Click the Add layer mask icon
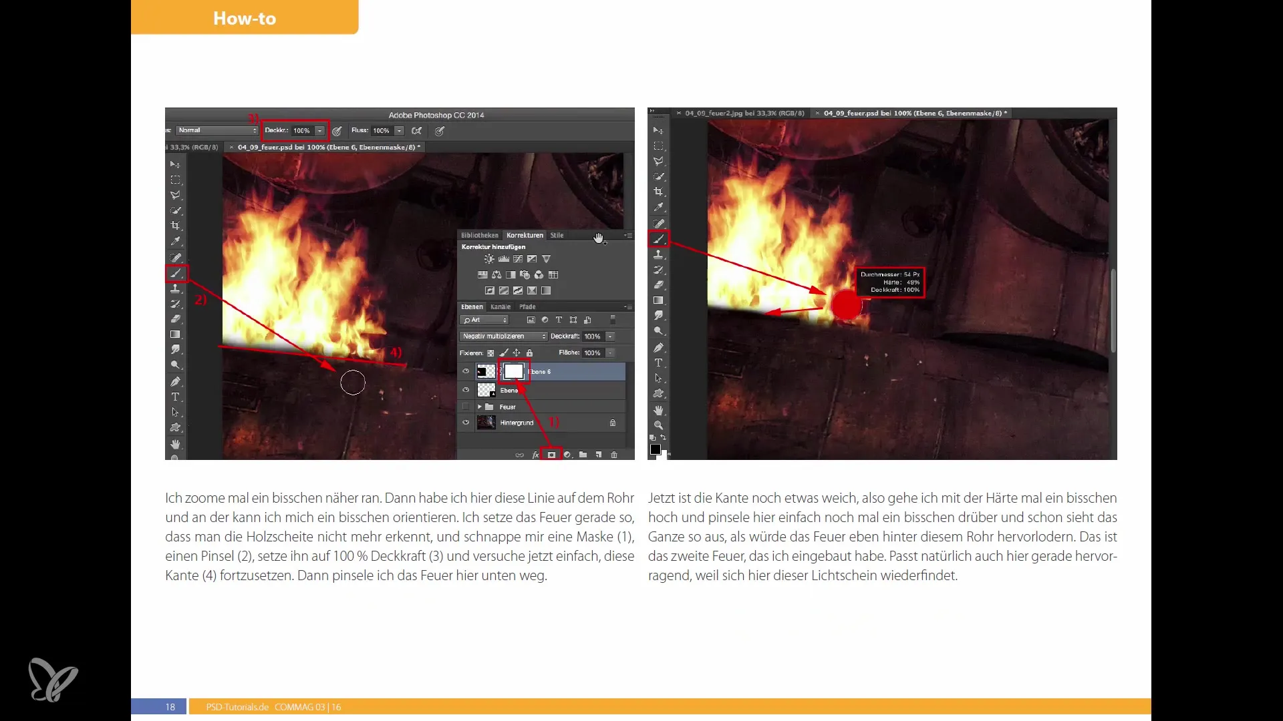1283x721 pixels. click(x=551, y=455)
